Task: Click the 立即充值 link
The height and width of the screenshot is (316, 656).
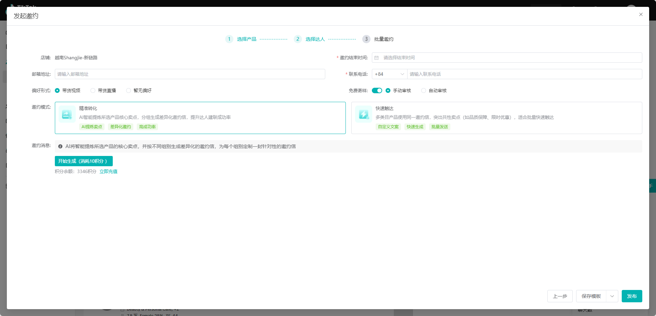Action: 108,171
